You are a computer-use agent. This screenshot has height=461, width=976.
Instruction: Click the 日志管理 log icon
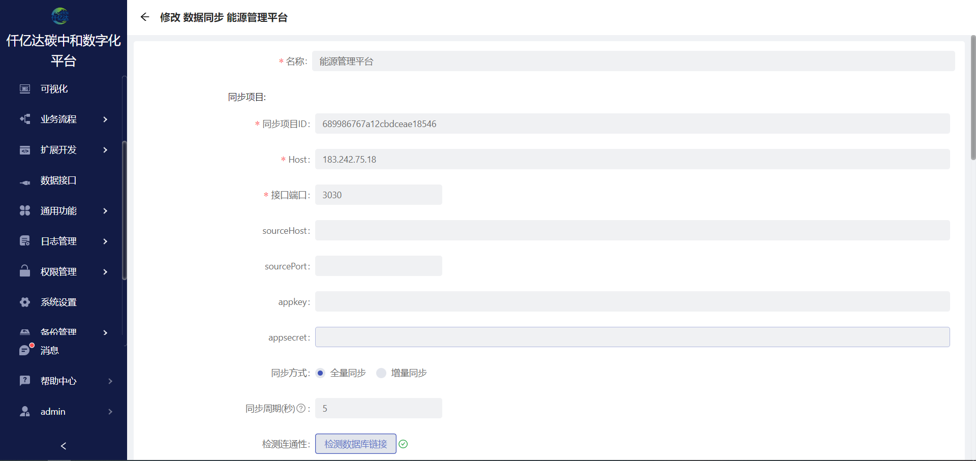pyautogui.click(x=25, y=241)
